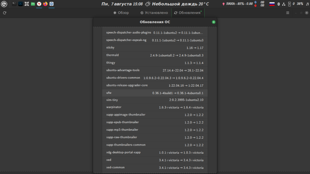Click version 1.1.3 → 1.1.4 for thingy
This screenshot has width=310, height=174.
click(x=194, y=63)
